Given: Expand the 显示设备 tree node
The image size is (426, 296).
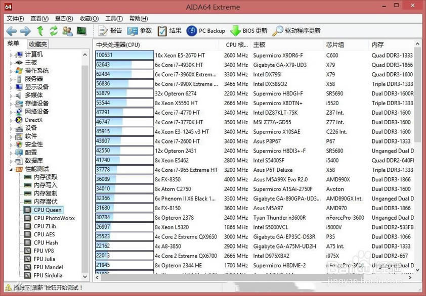Looking at the screenshot, I should pos(11,87).
